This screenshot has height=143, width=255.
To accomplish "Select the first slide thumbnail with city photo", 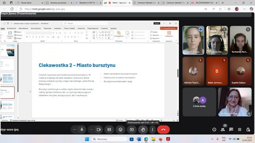I will [x=8, y=51].
